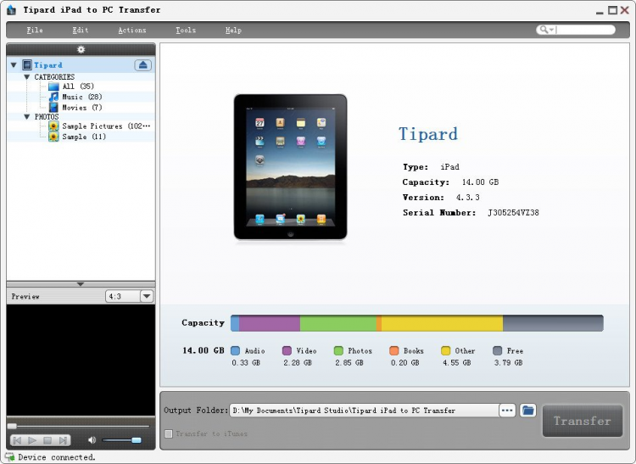Click the settings gear icon above the device tree
This screenshot has width=636, height=464.
(x=81, y=49)
